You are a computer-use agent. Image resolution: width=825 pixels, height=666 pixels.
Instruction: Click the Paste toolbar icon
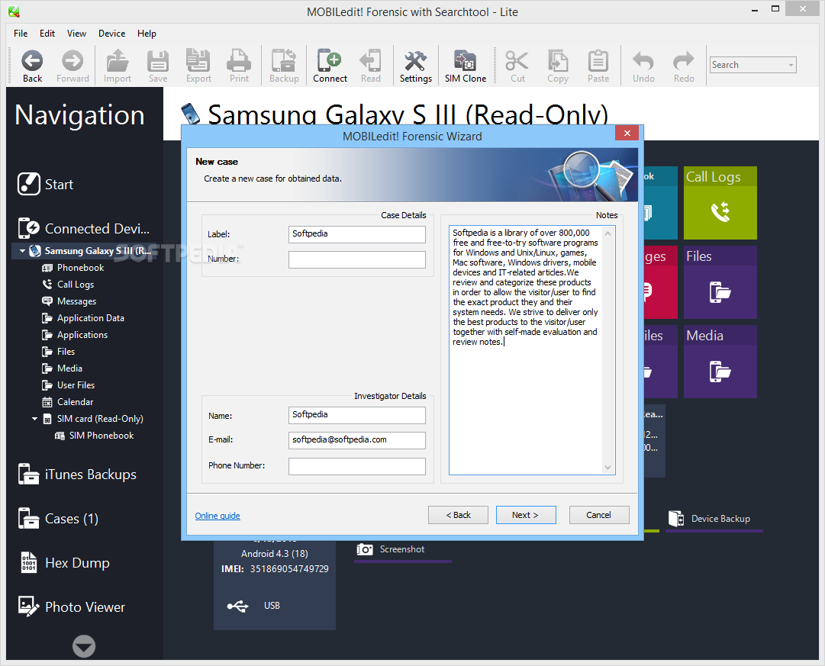(x=598, y=66)
